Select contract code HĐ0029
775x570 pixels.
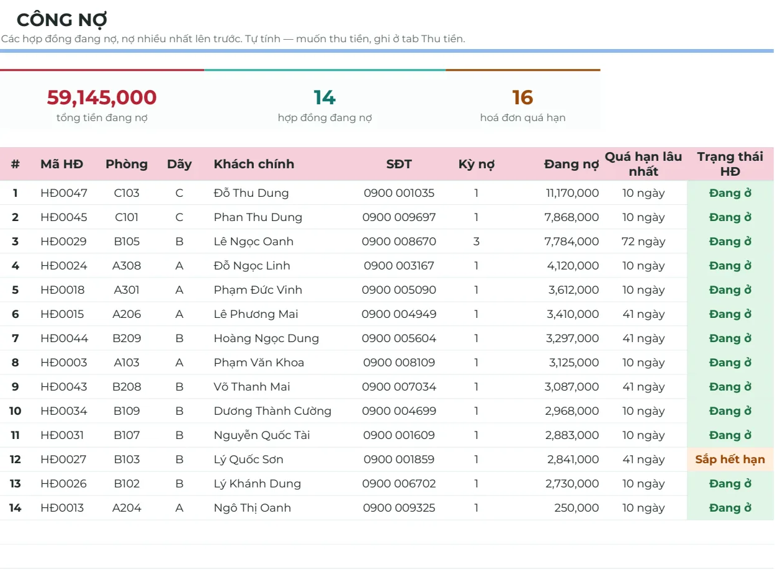pos(63,242)
